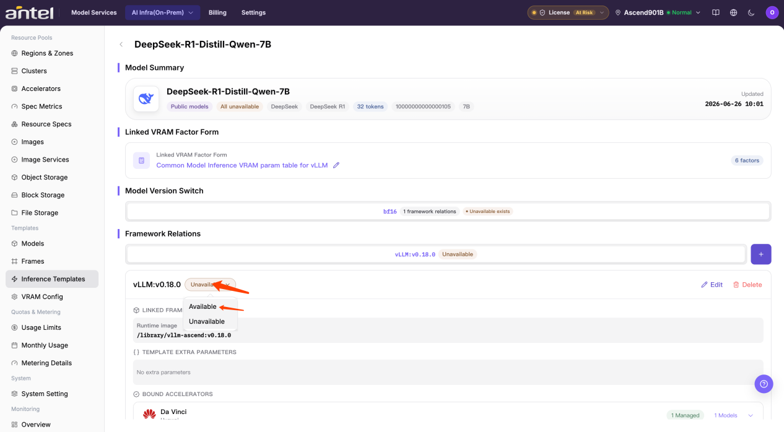Click the Usage Limits icon
This screenshot has width=784, height=432.
[x=15, y=327]
